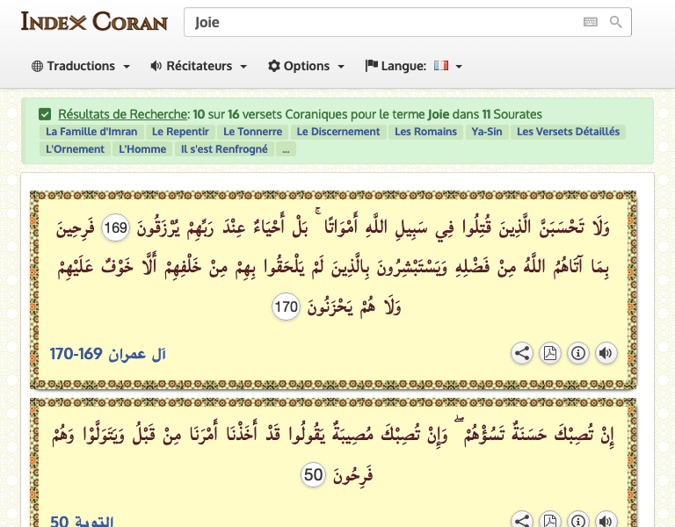This screenshot has width=675, height=527.
Task: Show more sourates with ellipsis tag
Action: pos(285,149)
